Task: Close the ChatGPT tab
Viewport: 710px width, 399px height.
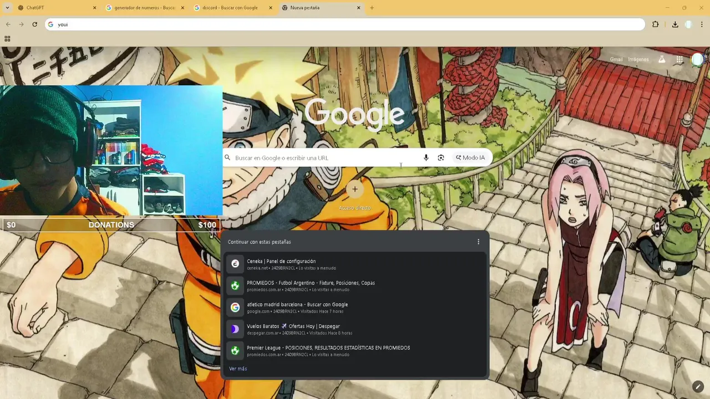Action: pos(94,8)
